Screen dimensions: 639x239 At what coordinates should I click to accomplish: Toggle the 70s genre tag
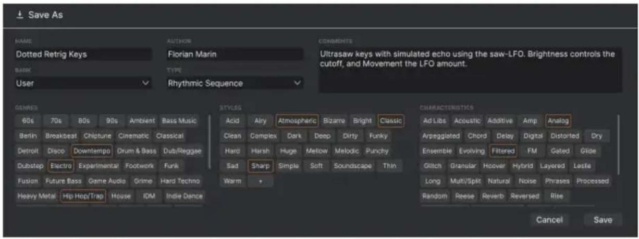coord(56,121)
